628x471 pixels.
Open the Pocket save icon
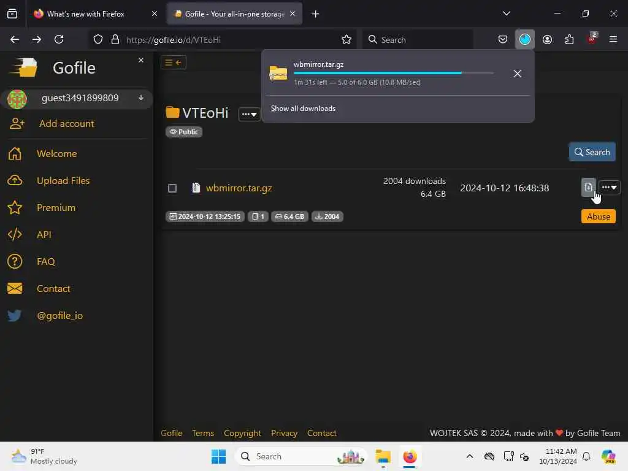(x=503, y=39)
